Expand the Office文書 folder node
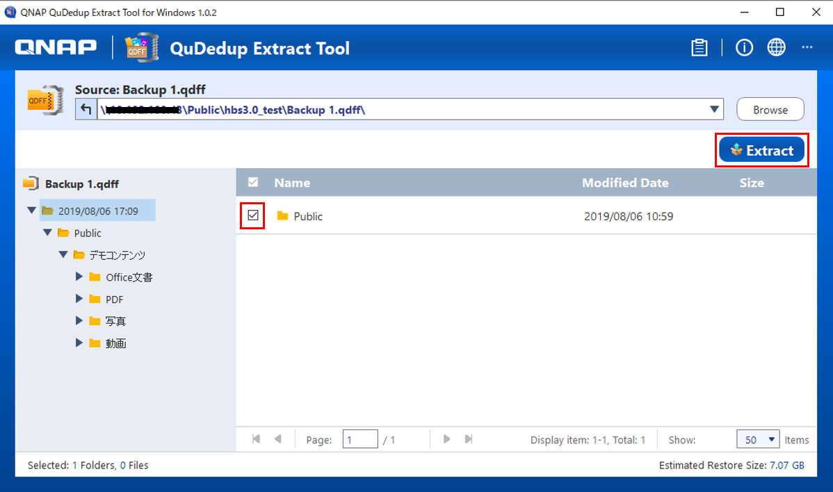 click(79, 277)
